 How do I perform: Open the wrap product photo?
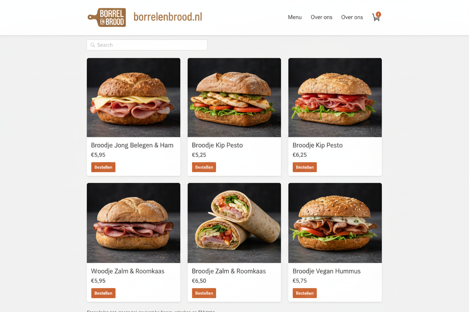(234, 223)
